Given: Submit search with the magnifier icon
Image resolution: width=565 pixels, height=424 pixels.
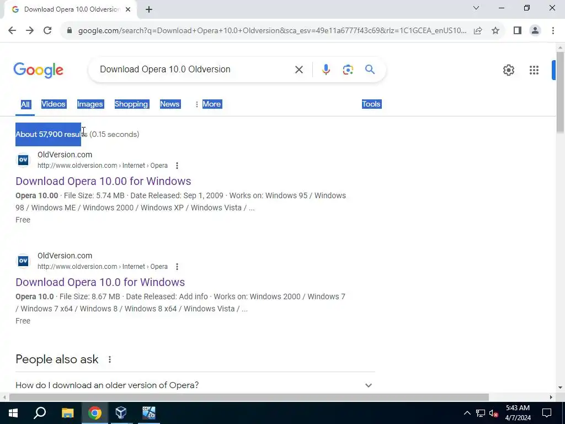Looking at the screenshot, I should tap(370, 70).
